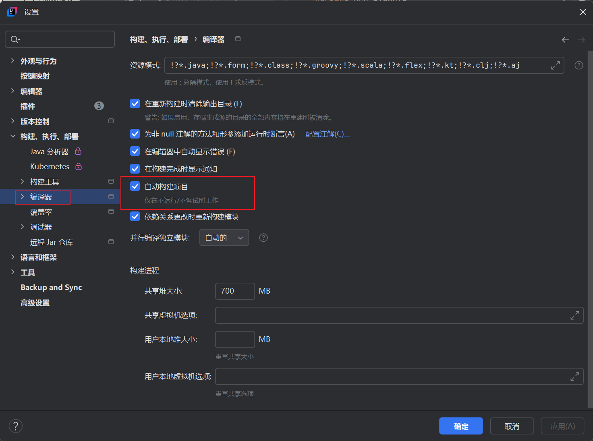Select 远程 Jar 仓库 settings page
The height and width of the screenshot is (441, 593).
(x=52, y=242)
